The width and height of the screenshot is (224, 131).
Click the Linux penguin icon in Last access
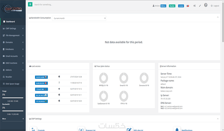click(59, 83)
